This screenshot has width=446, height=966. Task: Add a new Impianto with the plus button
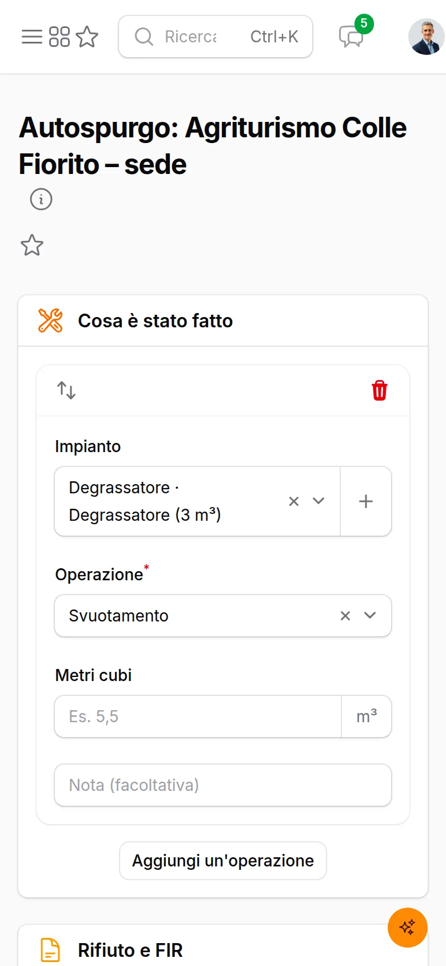(x=366, y=501)
